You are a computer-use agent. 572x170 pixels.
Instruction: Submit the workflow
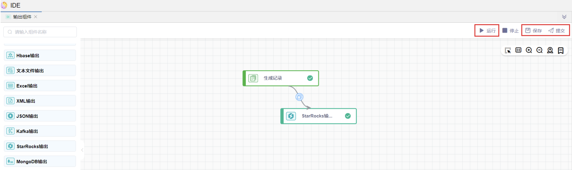click(x=557, y=31)
